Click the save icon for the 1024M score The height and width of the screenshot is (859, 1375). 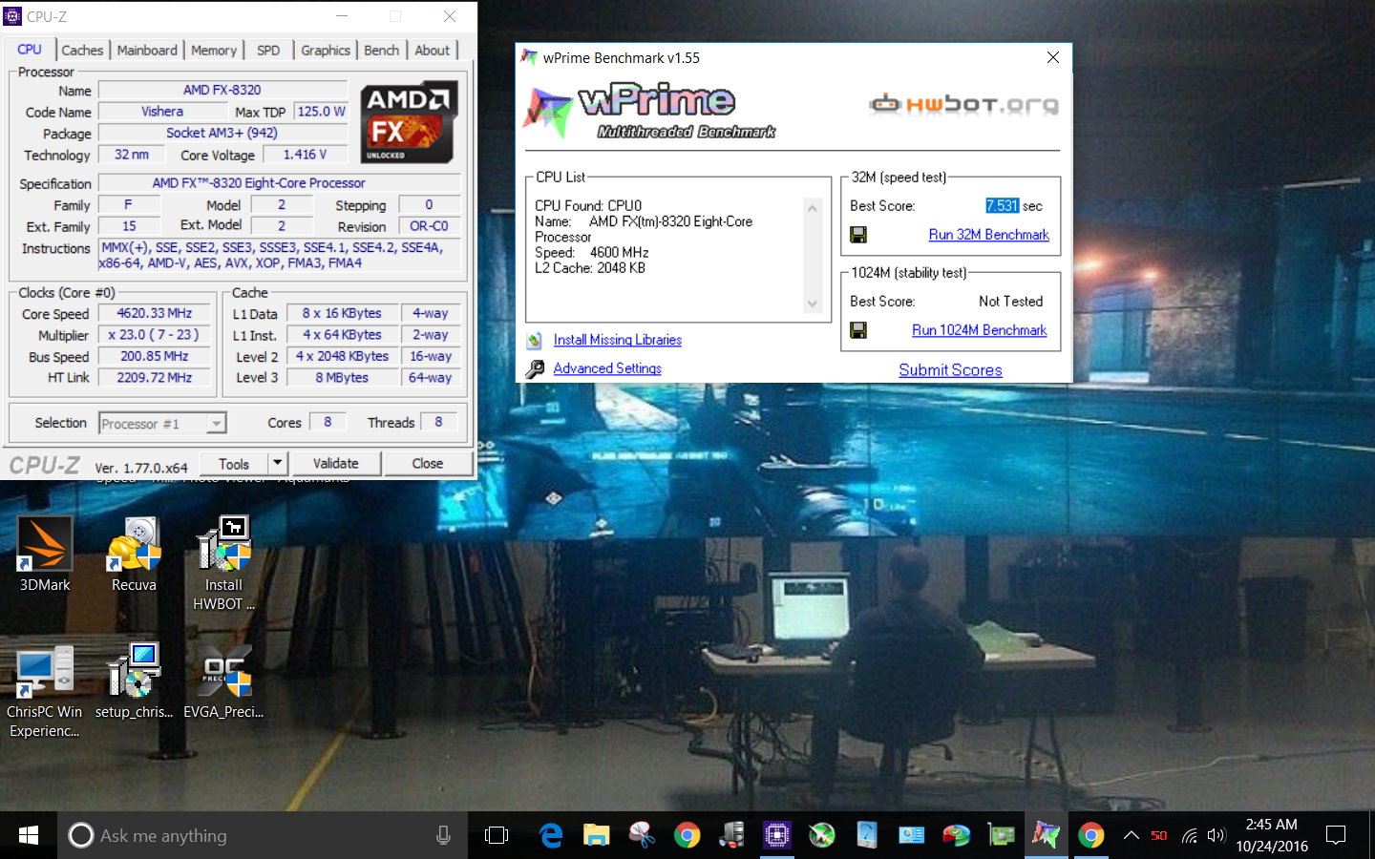tap(858, 330)
